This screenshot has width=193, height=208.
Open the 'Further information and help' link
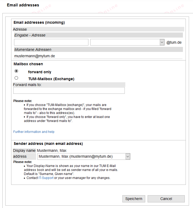34,132
